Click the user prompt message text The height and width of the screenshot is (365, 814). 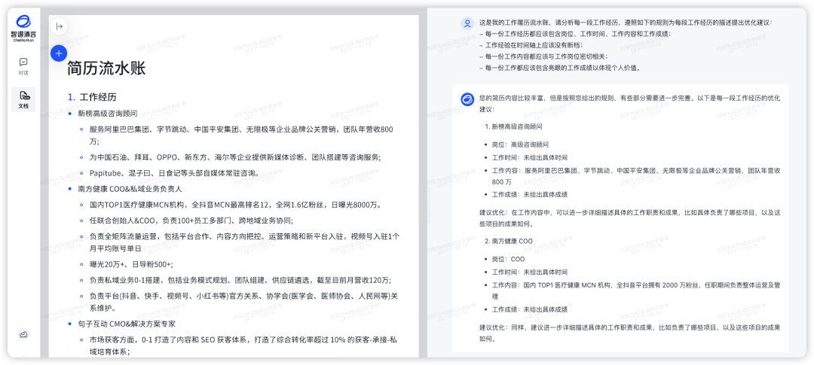(626, 45)
